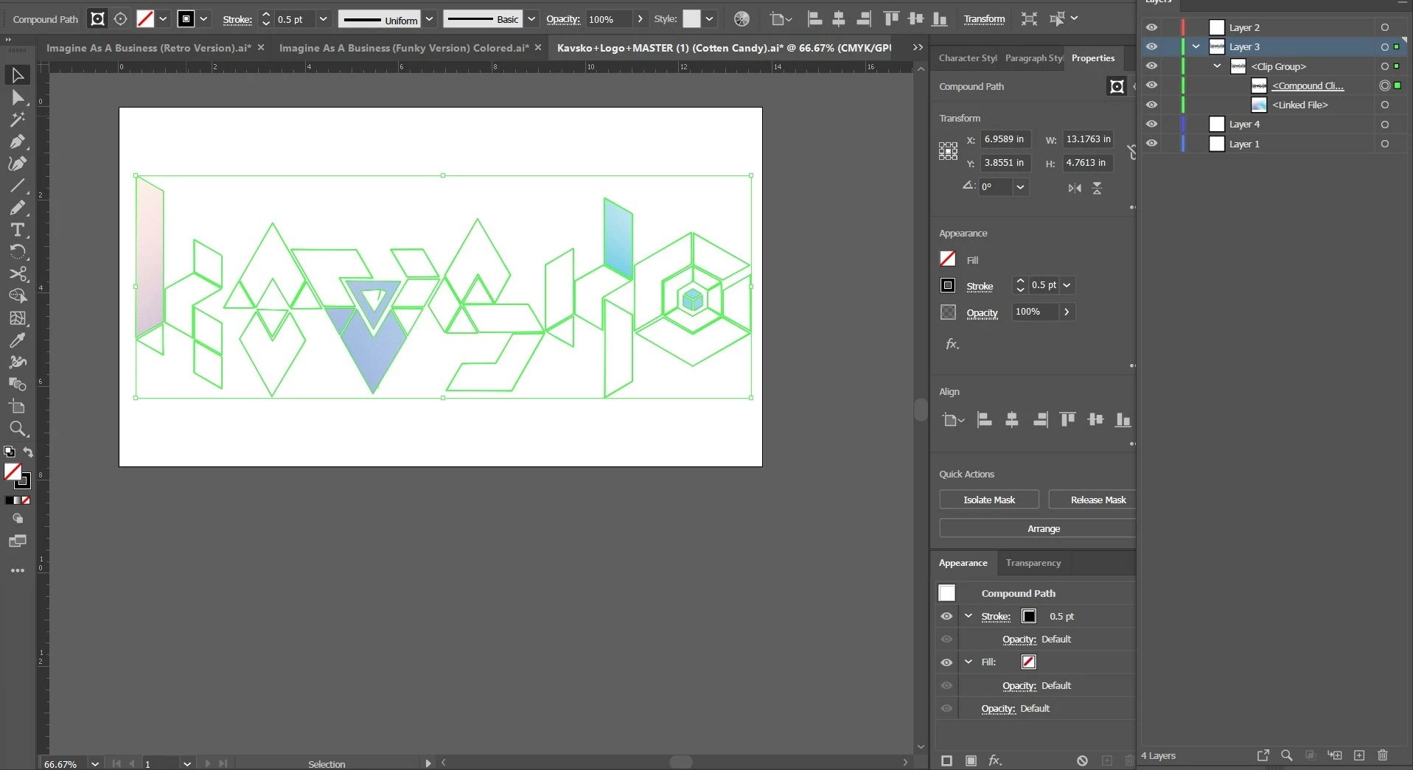The height and width of the screenshot is (770, 1413).
Task: Toggle Stroke visibility in Appearance panel
Action: tap(946, 616)
